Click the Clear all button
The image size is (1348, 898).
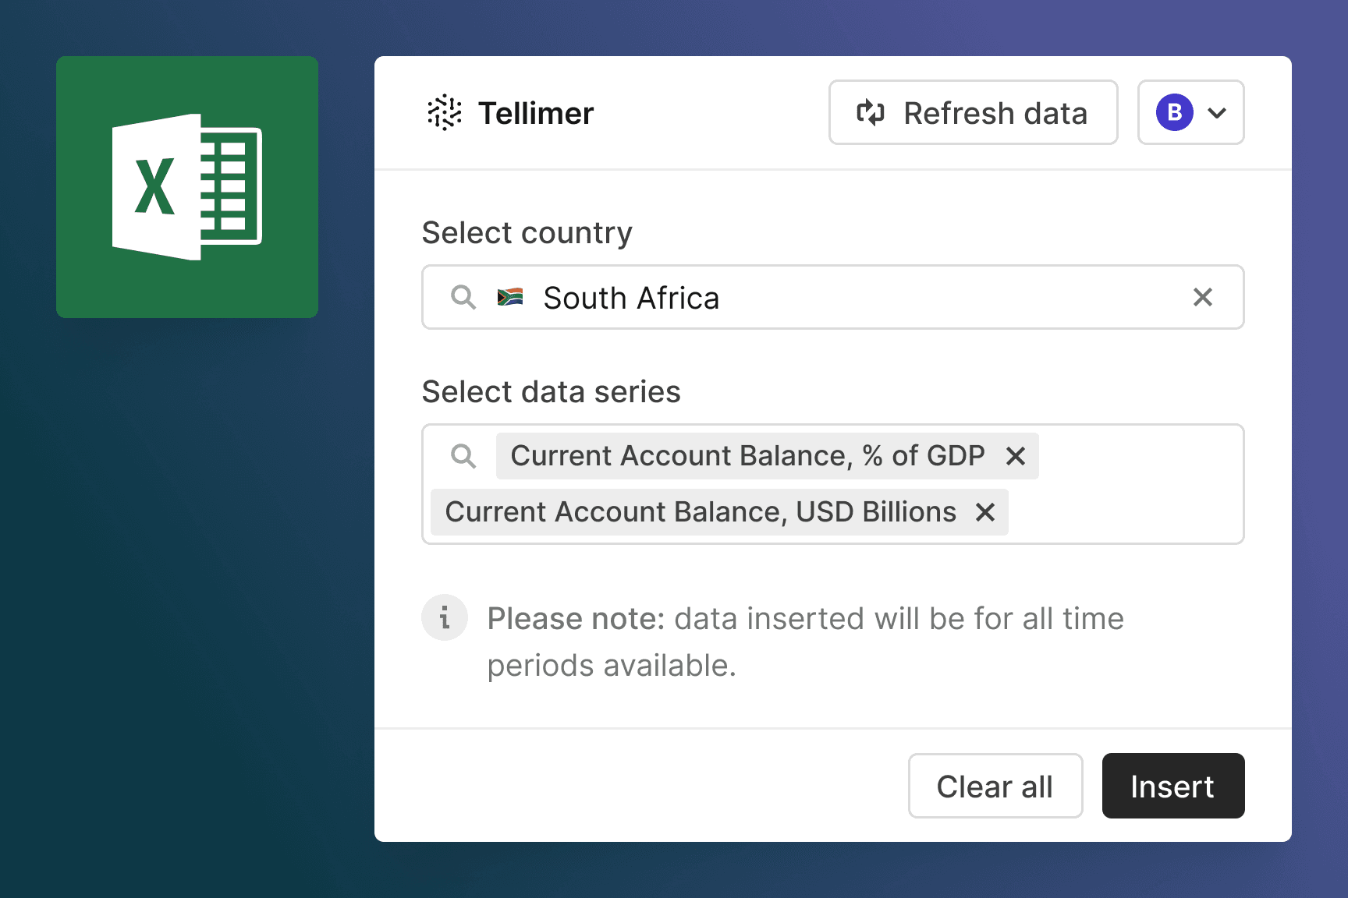pos(995,786)
